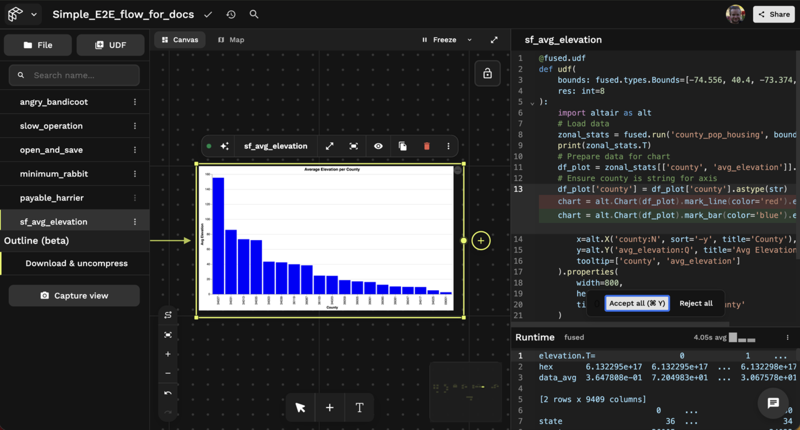
Task: Open options menu for slow_operation
Action: 135,126
